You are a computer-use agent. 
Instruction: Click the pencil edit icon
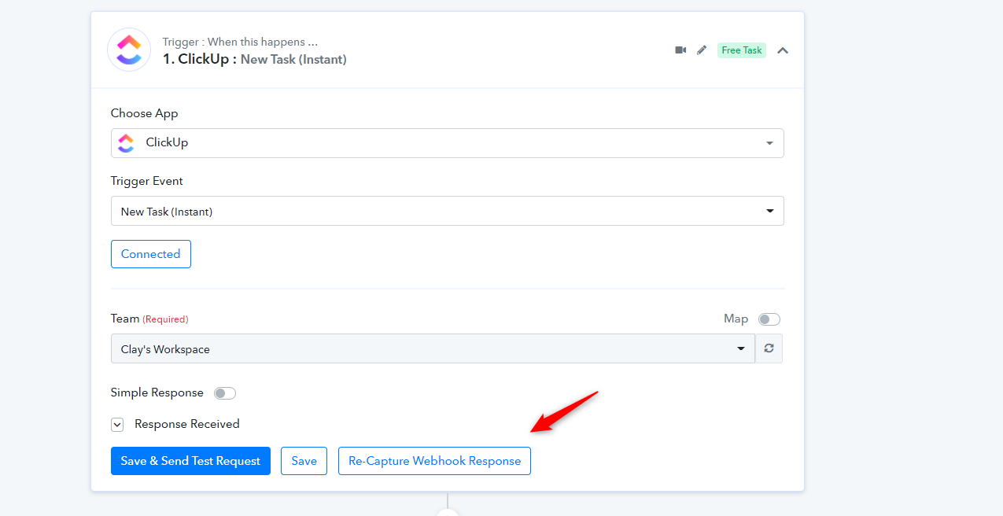click(x=702, y=50)
